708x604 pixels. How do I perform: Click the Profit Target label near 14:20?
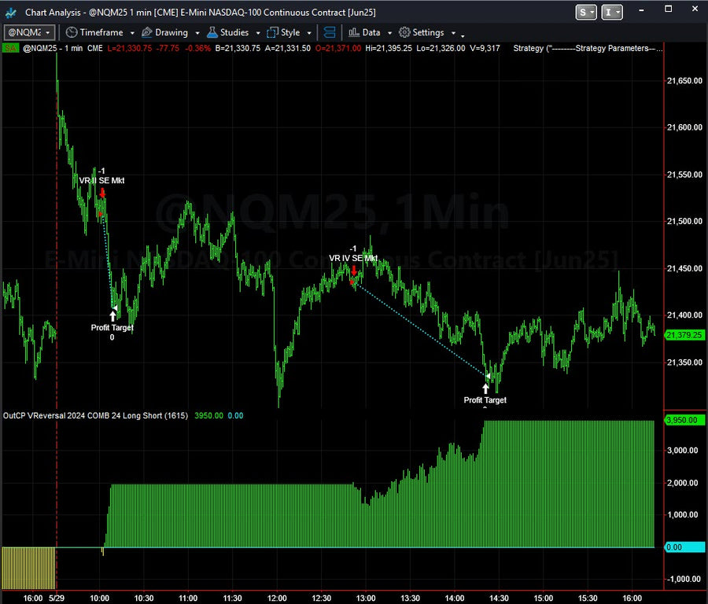(485, 400)
